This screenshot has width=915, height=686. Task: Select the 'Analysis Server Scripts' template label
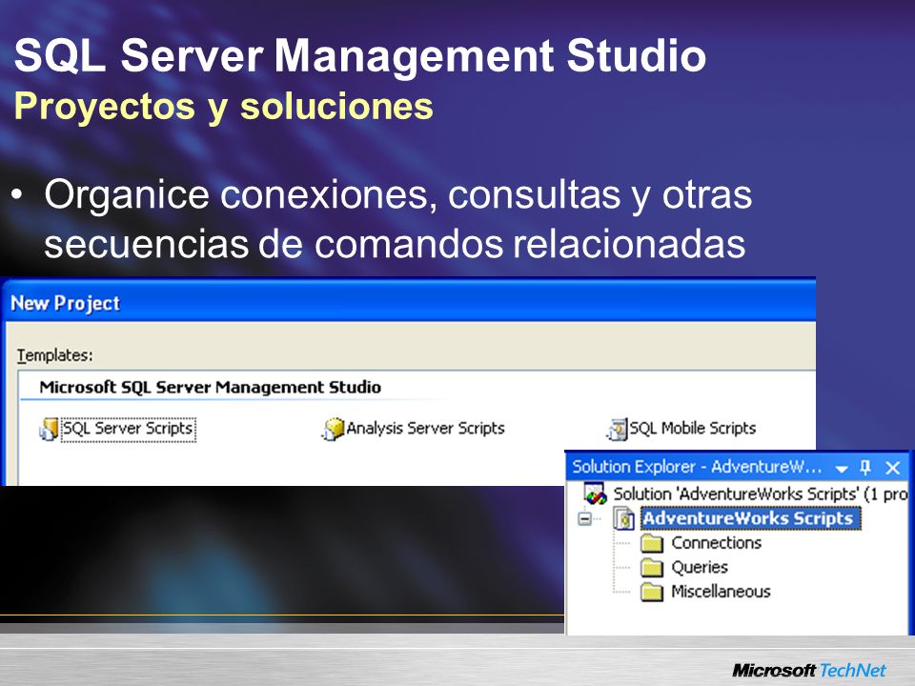click(x=425, y=429)
